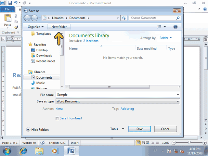Open the Arrange by Folder dropdown
The width and height of the screenshot is (208, 156).
click(165, 38)
